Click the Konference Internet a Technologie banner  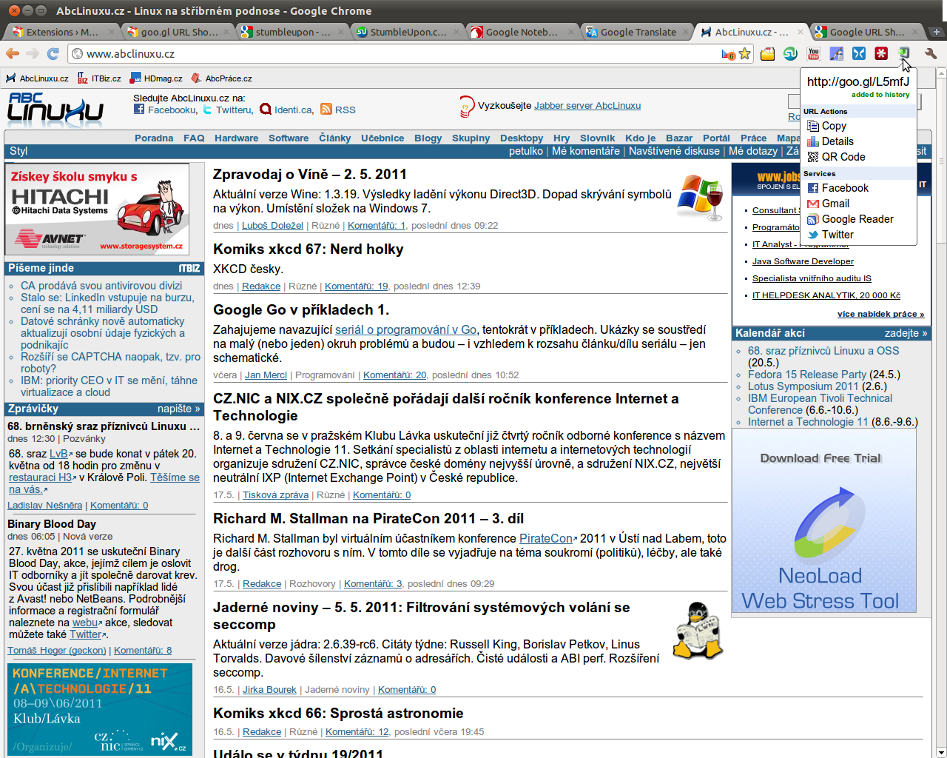click(x=100, y=709)
